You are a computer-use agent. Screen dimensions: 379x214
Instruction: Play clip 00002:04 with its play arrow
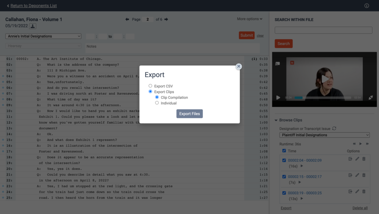click(302, 166)
